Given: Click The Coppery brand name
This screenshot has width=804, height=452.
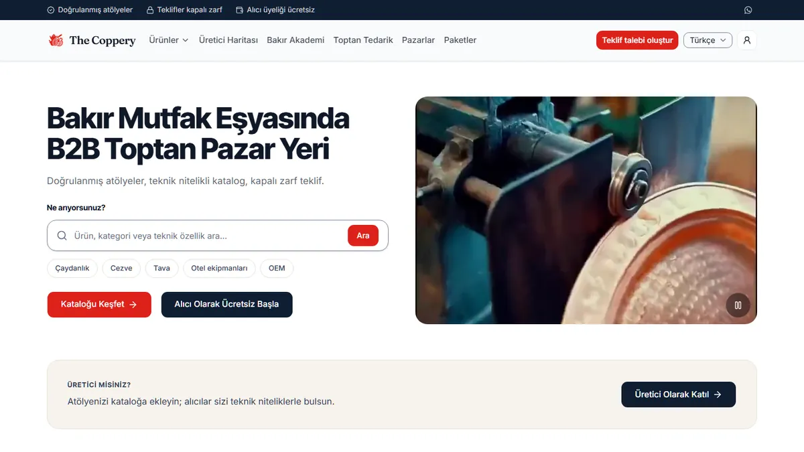Looking at the screenshot, I should (103, 40).
